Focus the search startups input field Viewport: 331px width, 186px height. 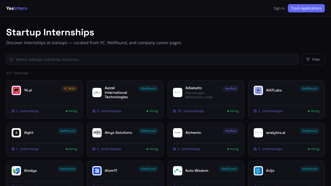(x=152, y=59)
